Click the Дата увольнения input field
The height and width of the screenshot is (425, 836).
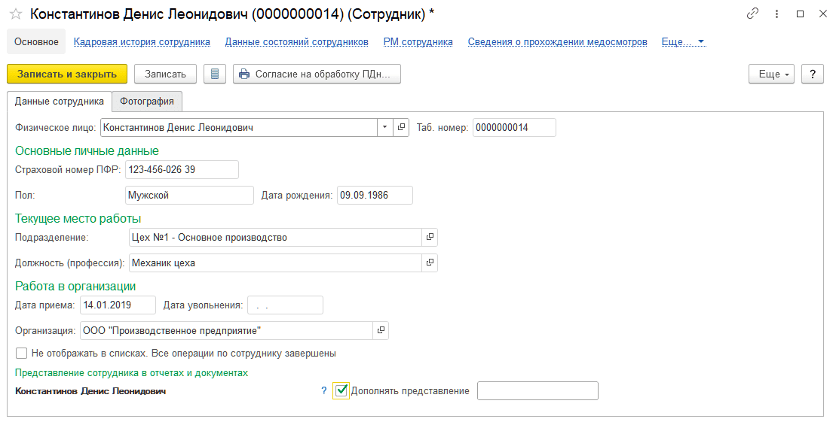285,305
